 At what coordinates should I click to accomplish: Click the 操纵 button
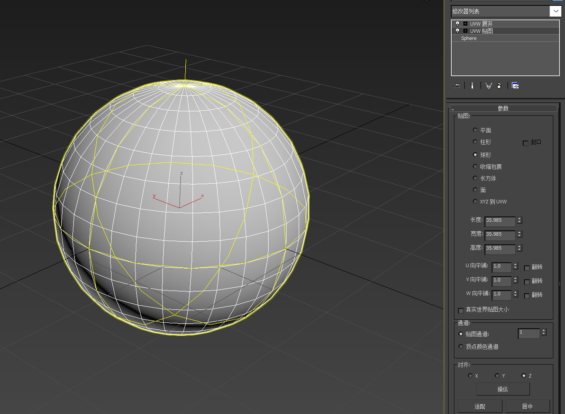pyautogui.click(x=502, y=389)
